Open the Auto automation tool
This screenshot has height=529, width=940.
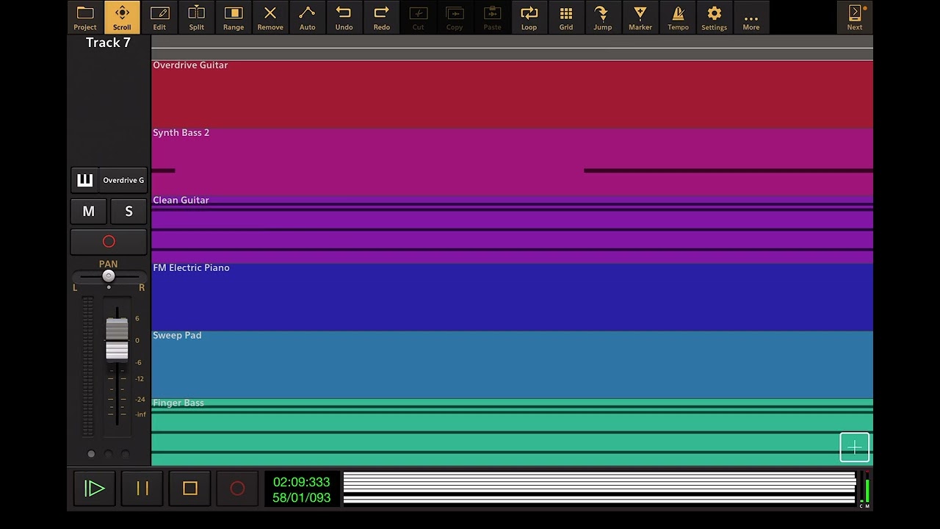pos(307,18)
